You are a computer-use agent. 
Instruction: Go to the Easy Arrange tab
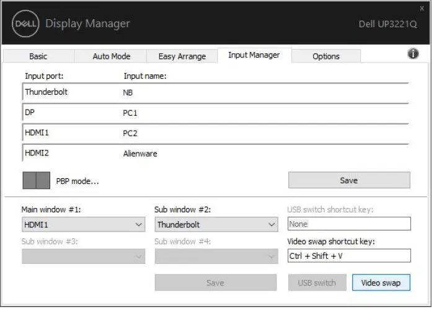[182, 56]
